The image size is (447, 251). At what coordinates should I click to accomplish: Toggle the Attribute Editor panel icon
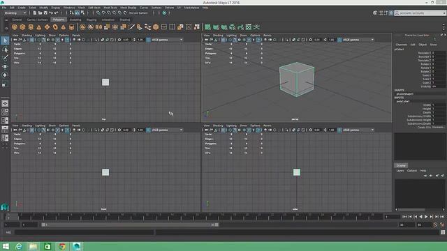(x=381, y=13)
